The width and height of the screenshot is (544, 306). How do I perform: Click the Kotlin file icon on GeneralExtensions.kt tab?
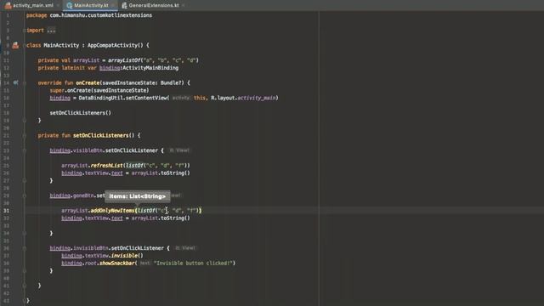124,5
